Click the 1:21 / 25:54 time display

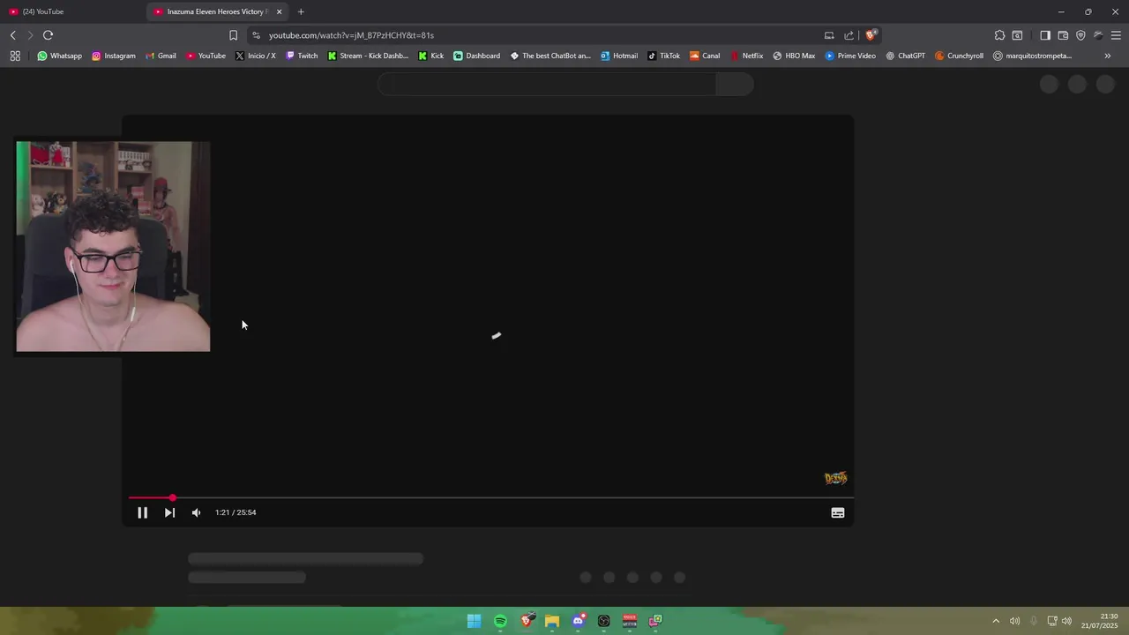pos(236,512)
